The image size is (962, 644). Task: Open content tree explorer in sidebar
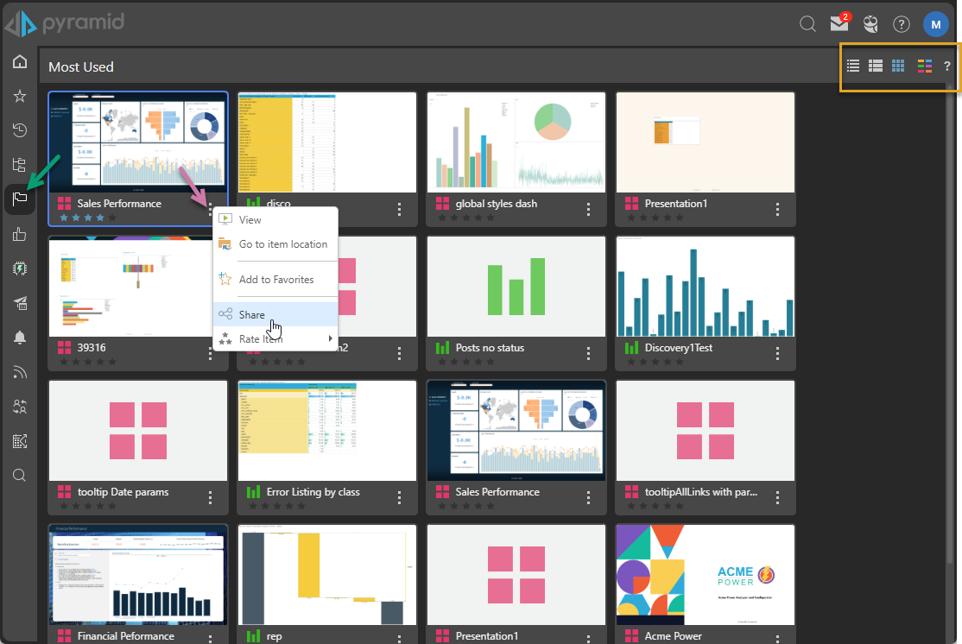pos(19,165)
